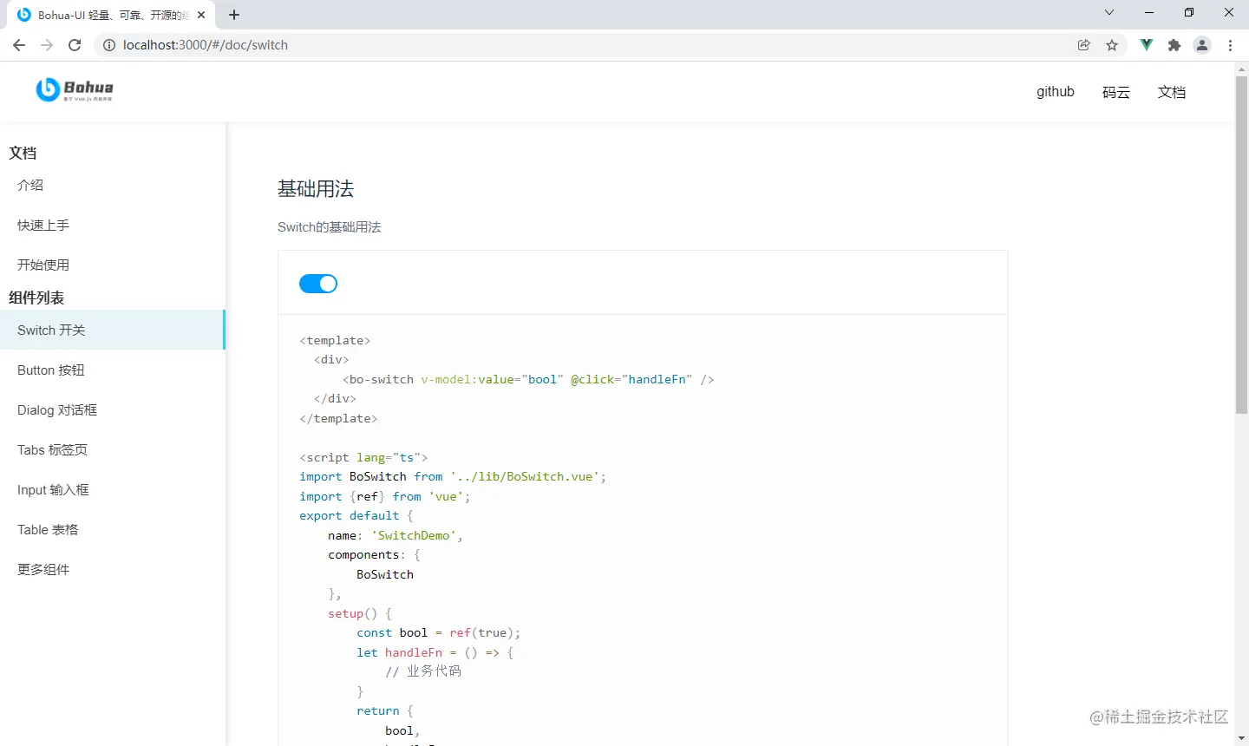1249x746 pixels.
Task: Open the browser profile avatar
Action: click(1202, 45)
